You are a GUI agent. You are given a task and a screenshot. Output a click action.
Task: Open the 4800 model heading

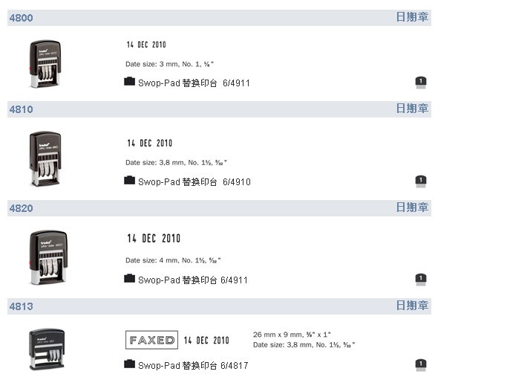[21, 18]
